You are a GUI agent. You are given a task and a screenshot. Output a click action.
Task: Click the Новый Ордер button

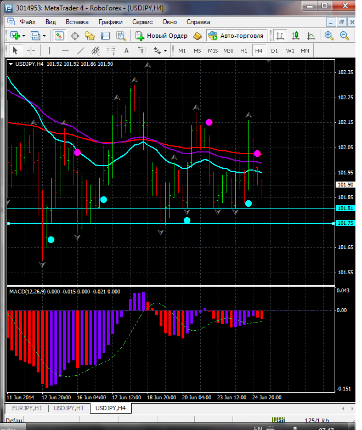point(162,36)
